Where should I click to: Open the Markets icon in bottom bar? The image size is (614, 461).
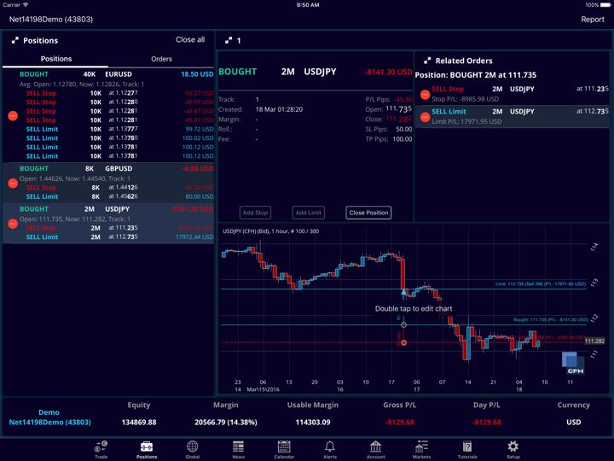tap(421, 446)
